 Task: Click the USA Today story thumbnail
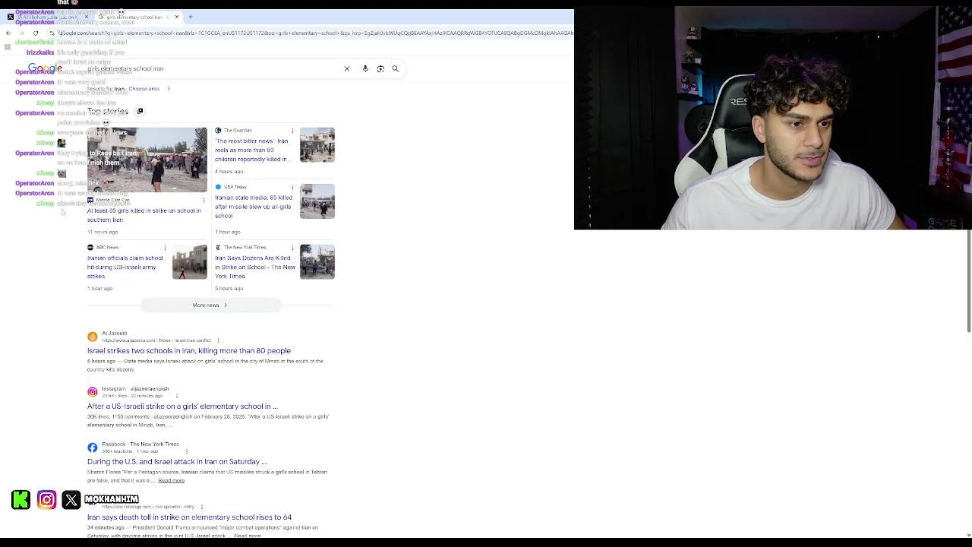tap(317, 201)
